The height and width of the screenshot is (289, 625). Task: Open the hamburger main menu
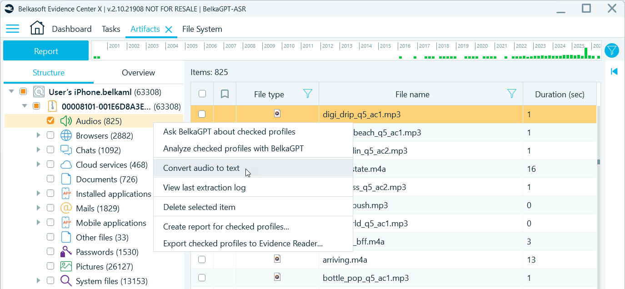pos(12,29)
